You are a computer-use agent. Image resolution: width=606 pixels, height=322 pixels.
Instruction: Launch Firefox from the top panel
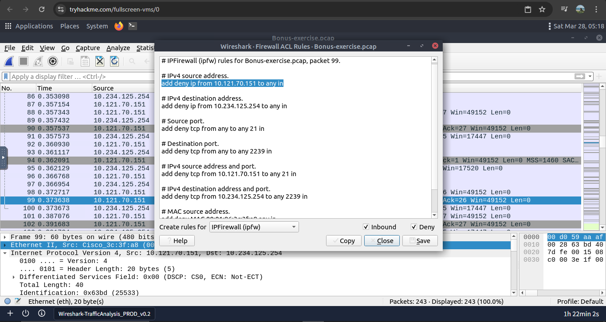[x=118, y=26]
